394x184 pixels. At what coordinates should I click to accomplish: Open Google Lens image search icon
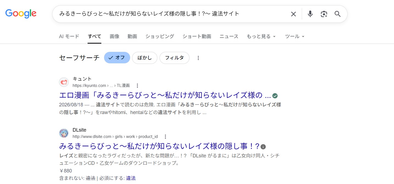click(324, 14)
